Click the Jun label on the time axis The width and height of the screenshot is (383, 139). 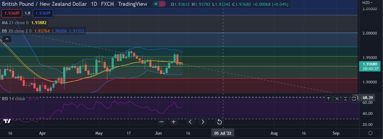(158, 133)
